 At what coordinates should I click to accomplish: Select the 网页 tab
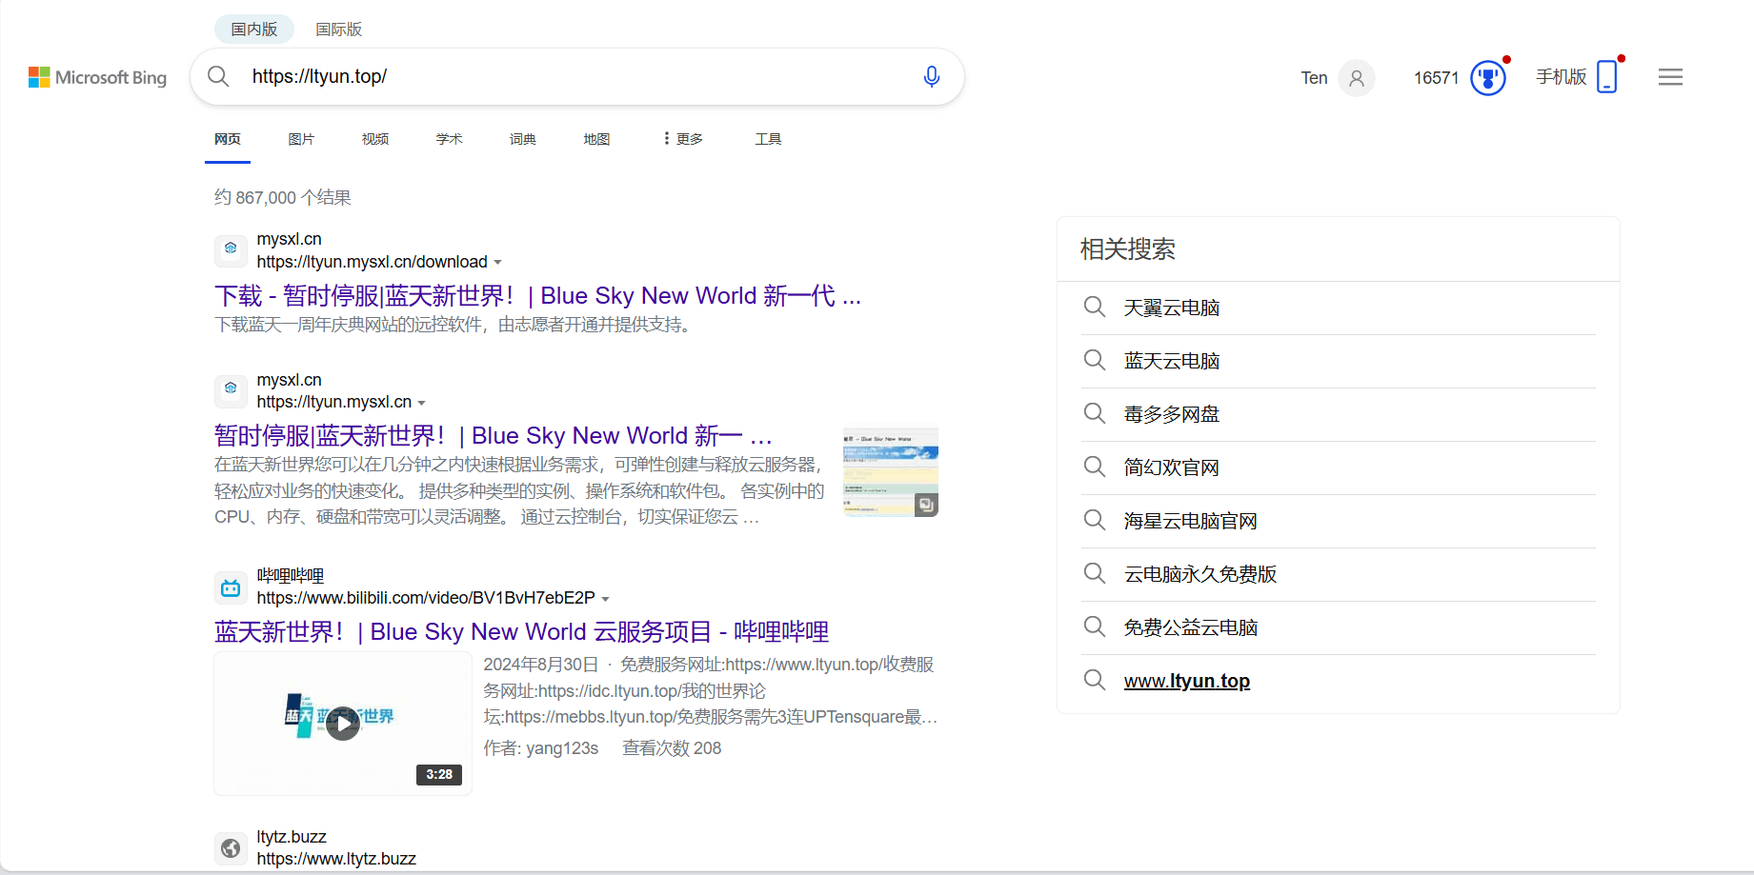[x=228, y=139]
